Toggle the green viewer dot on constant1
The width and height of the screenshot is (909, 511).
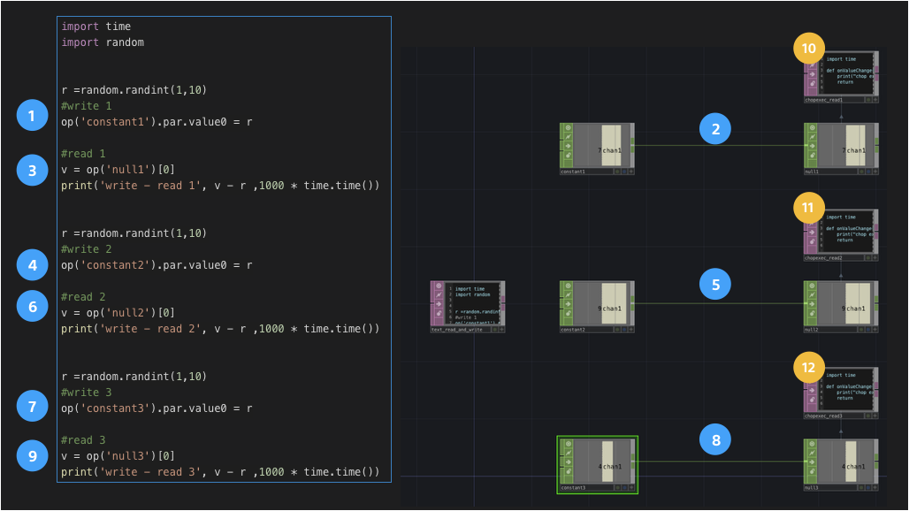click(617, 172)
